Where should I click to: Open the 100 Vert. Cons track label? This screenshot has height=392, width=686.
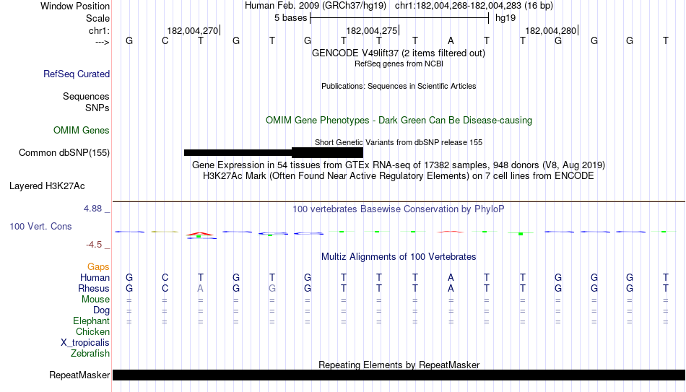[x=40, y=226]
